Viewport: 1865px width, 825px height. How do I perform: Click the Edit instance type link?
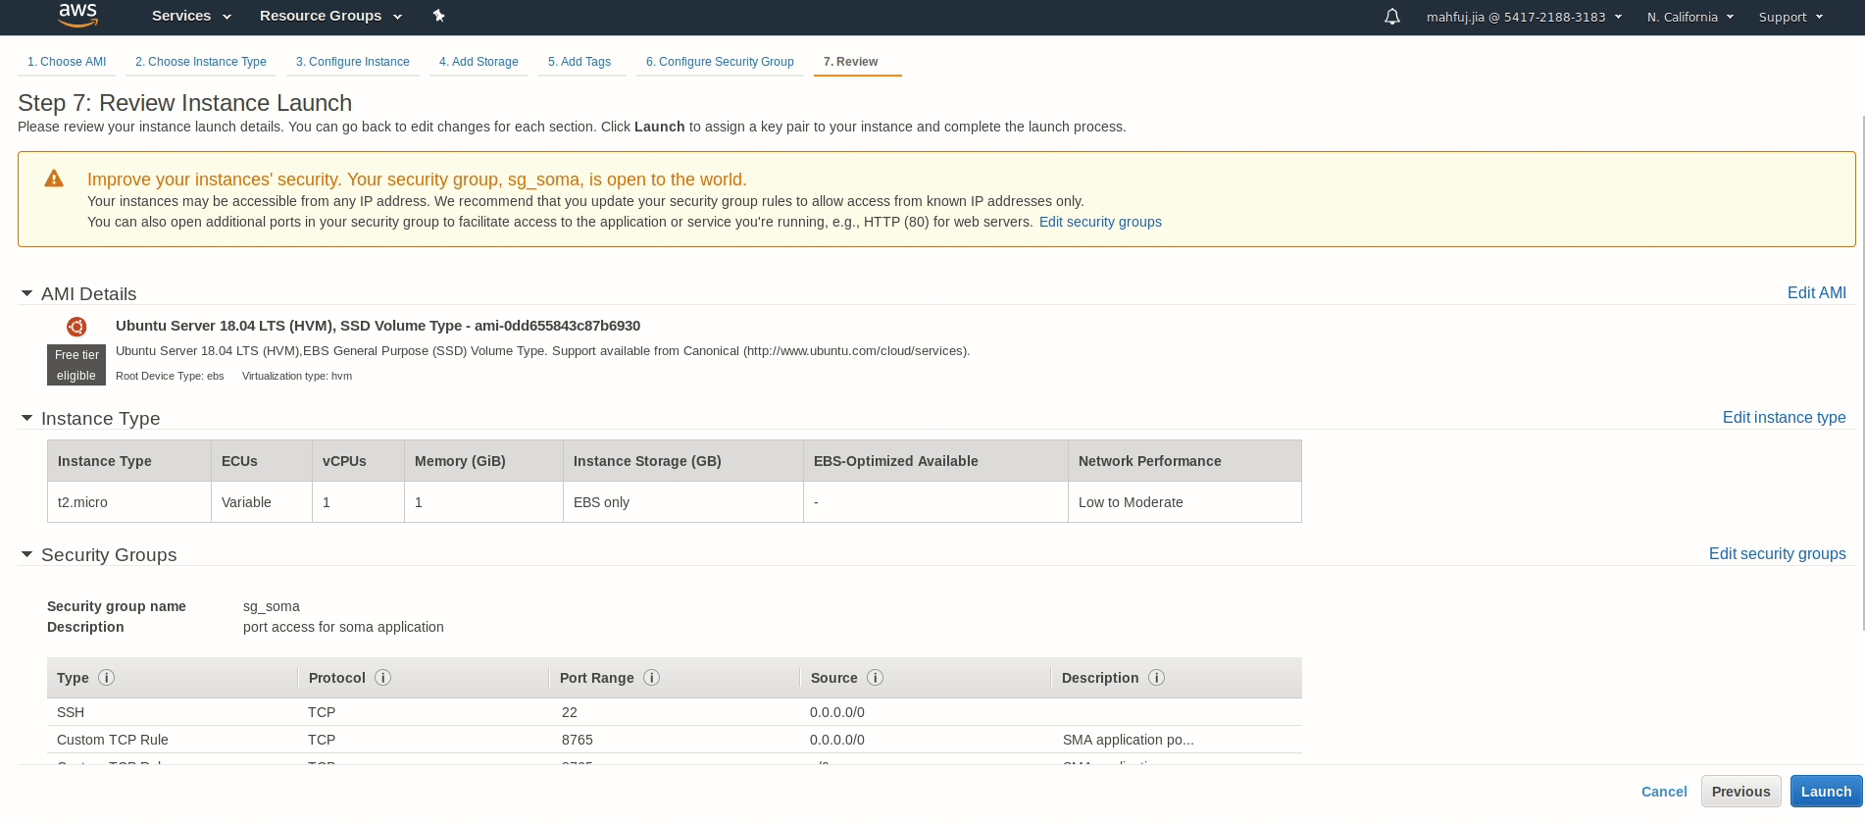coord(1784,417)
